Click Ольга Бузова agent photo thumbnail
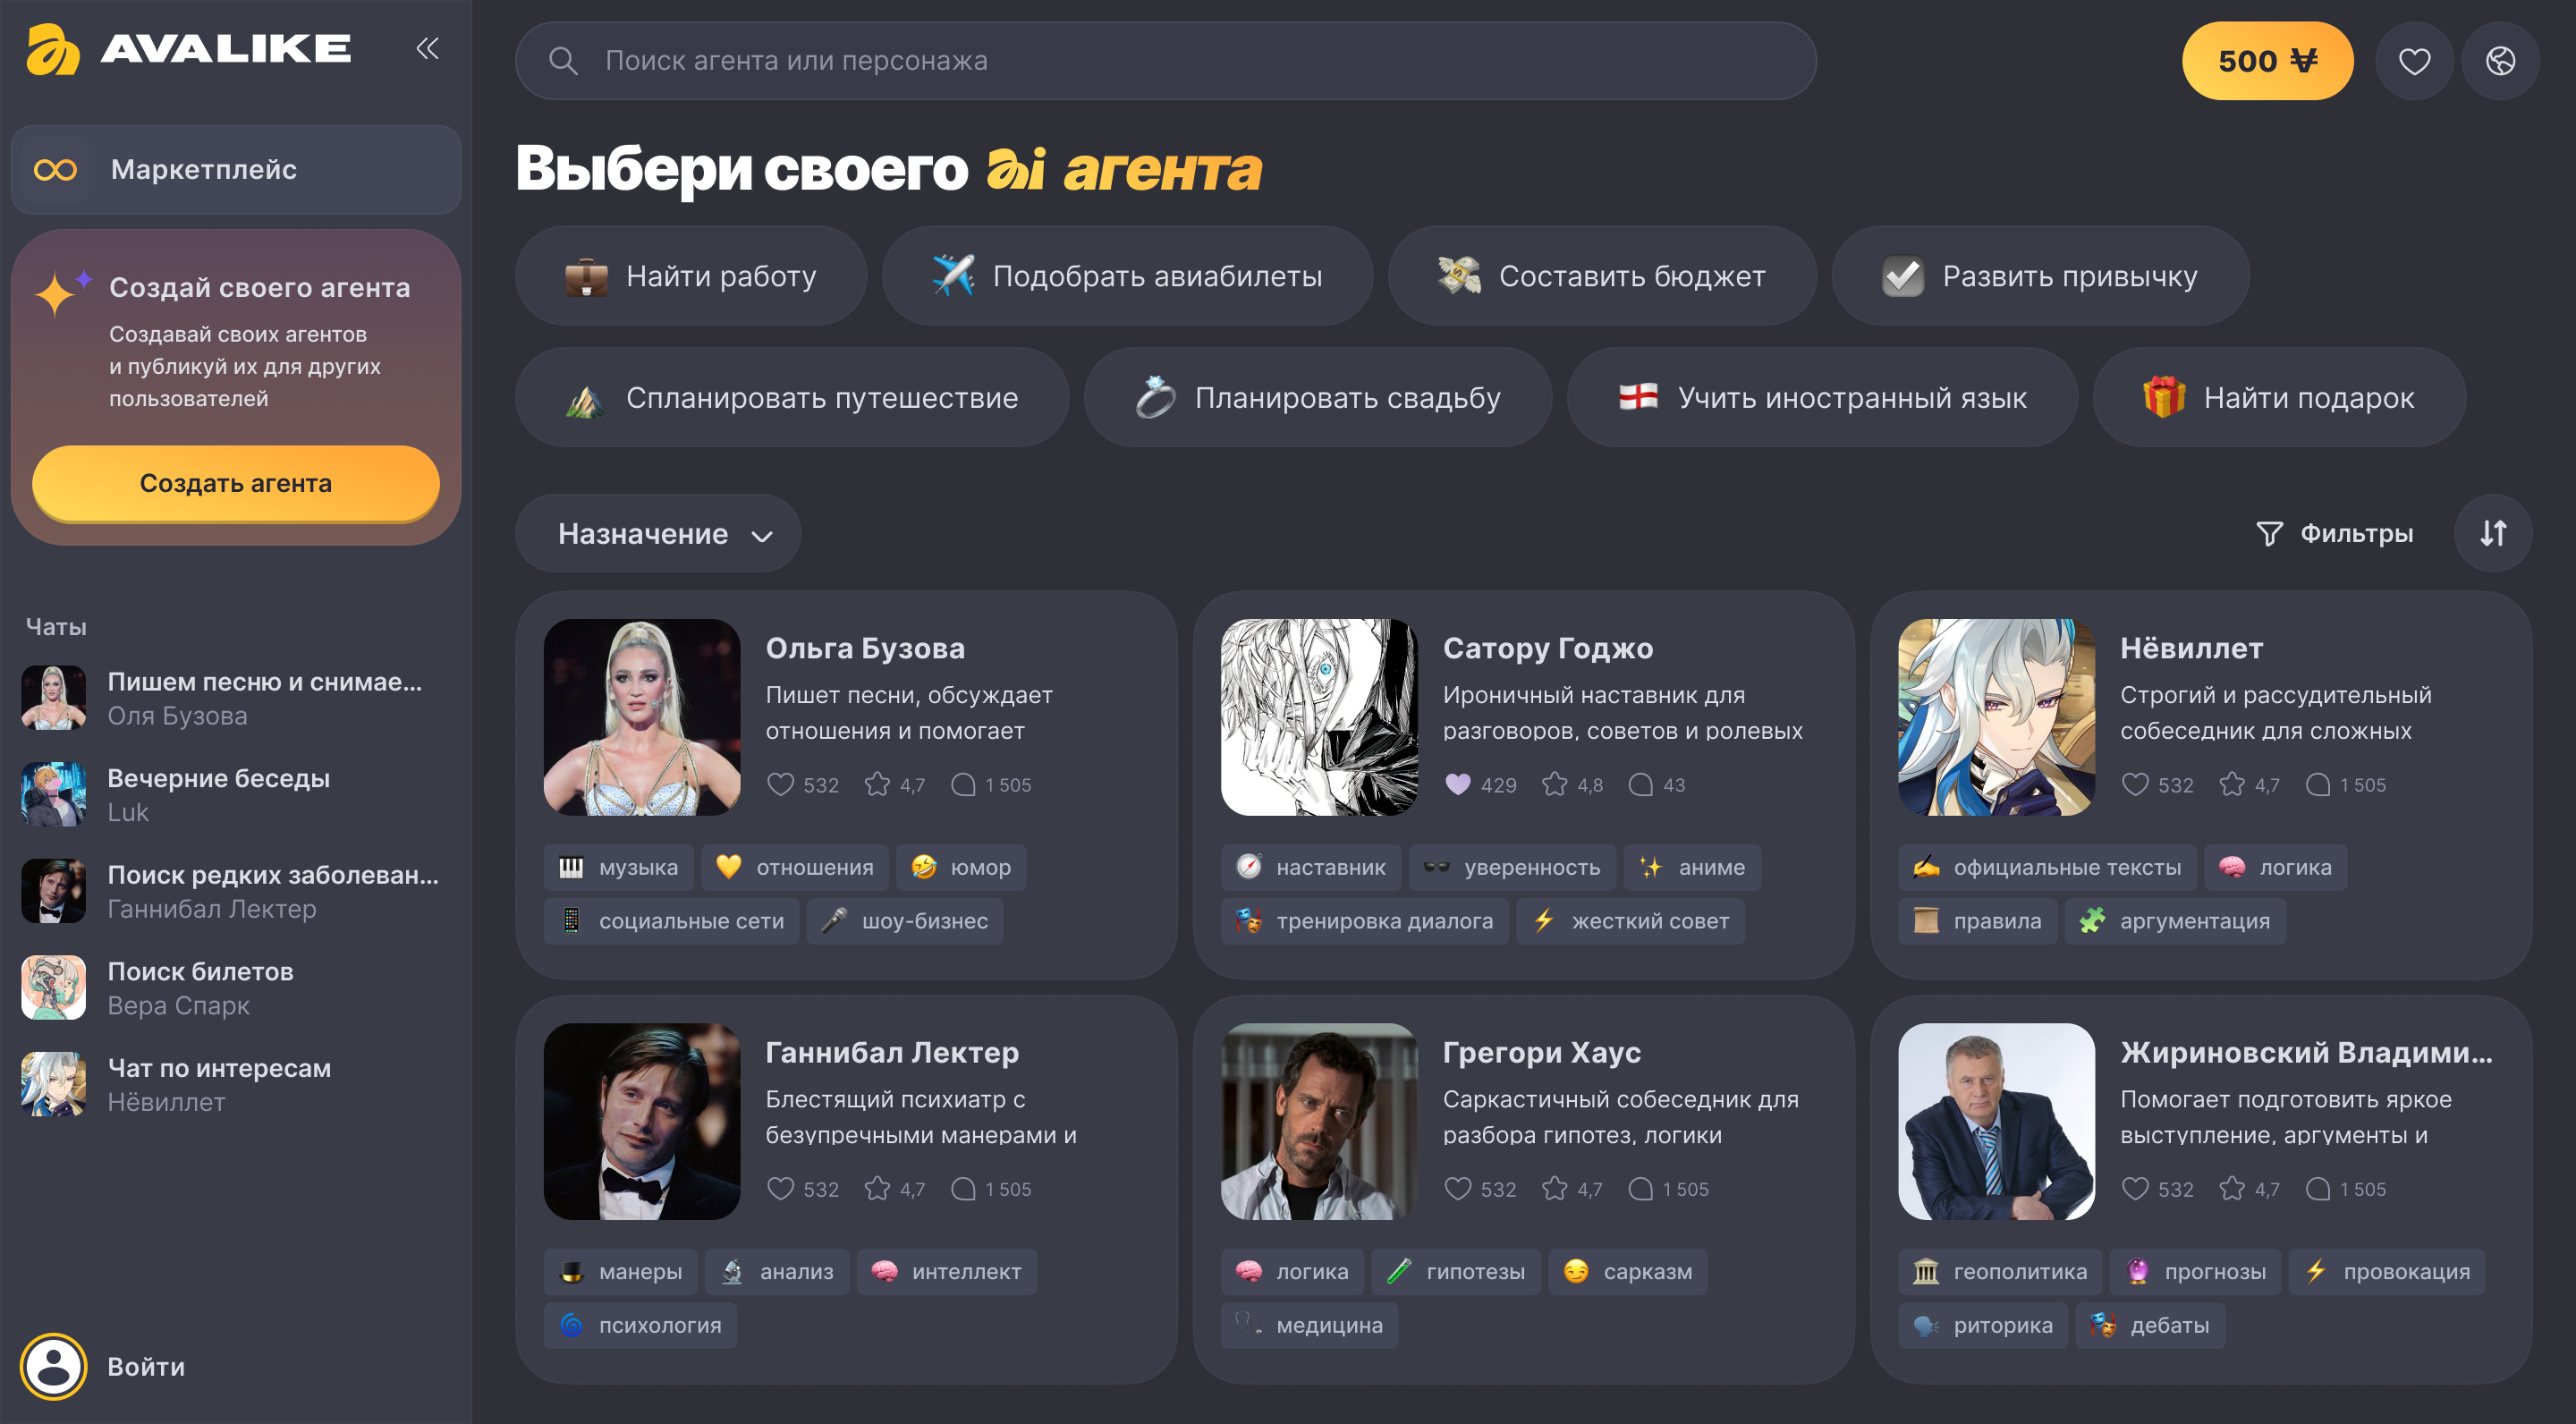The height and width of the screenshot is (1424, 2576). (642, 717)
